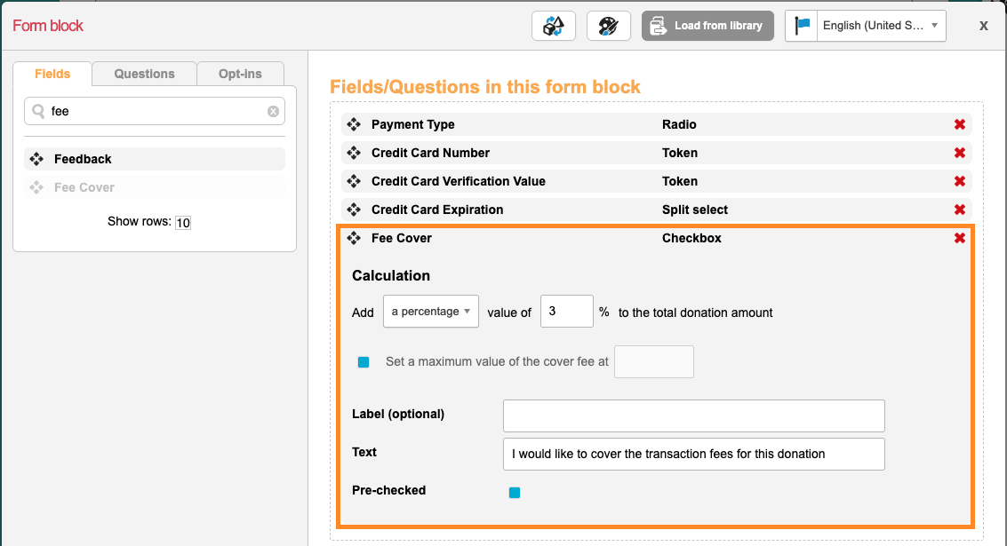This screenshot has height=546, width=1007.
Task: Clear the fee search text
Action: (273, 112)
